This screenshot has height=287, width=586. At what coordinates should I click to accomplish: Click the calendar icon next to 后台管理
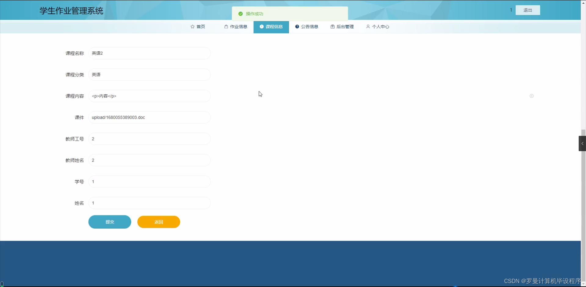332,27
